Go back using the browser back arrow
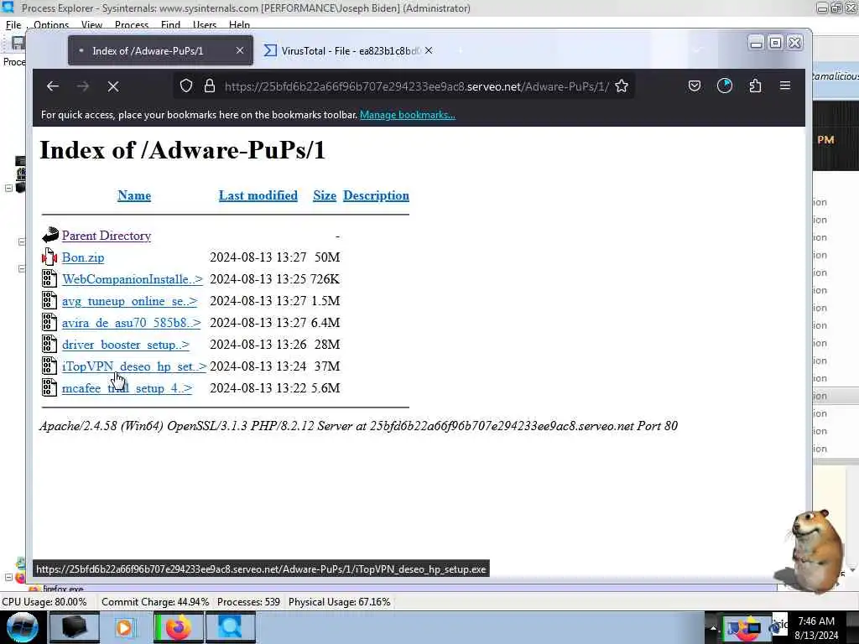 tap(53, 86)
